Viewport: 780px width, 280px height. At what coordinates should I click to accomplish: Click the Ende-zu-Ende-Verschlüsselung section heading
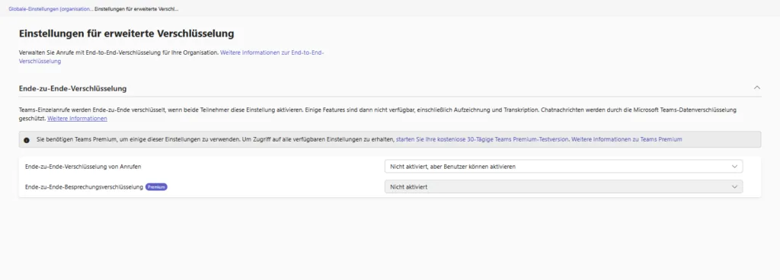pos(72,88)
